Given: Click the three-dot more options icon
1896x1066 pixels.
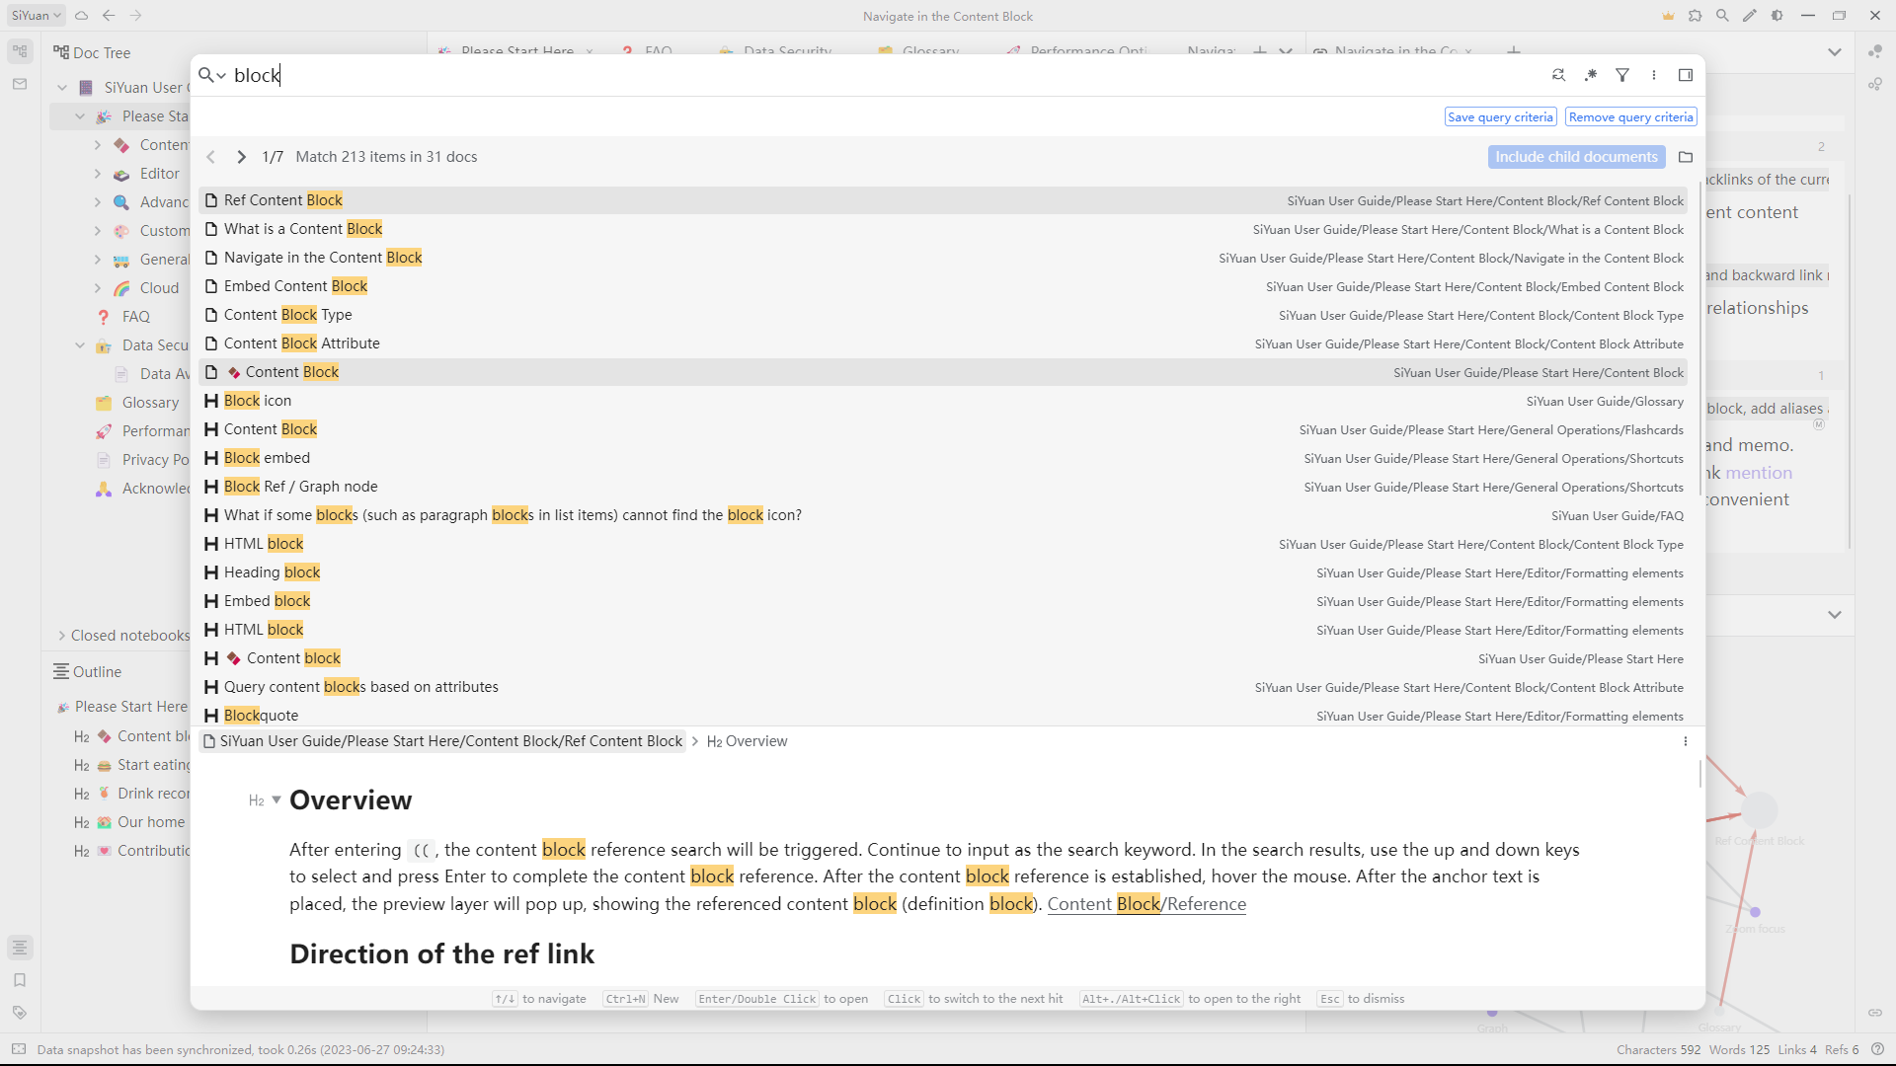Looking at the screenshot, I should (x=1654, y=75).
